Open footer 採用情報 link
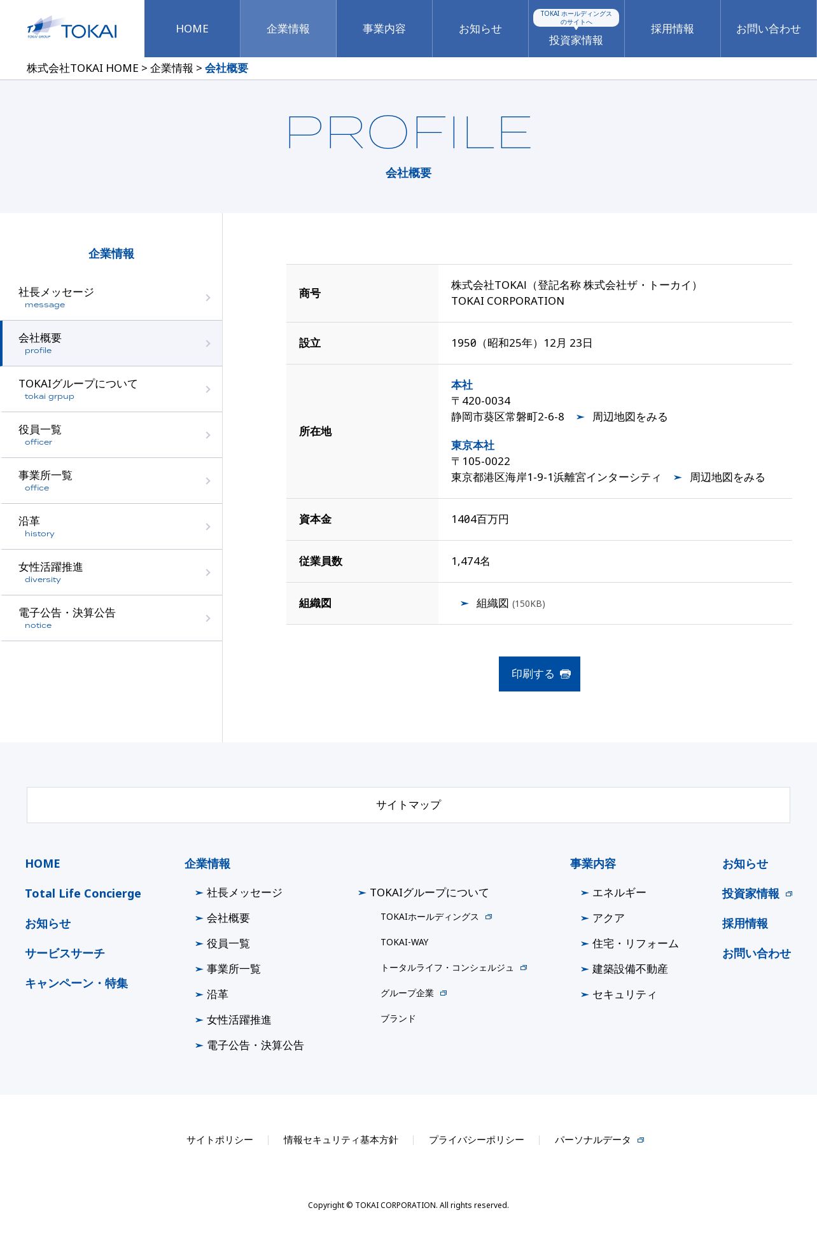This screenshot has height=1250, width=817. 745,923
